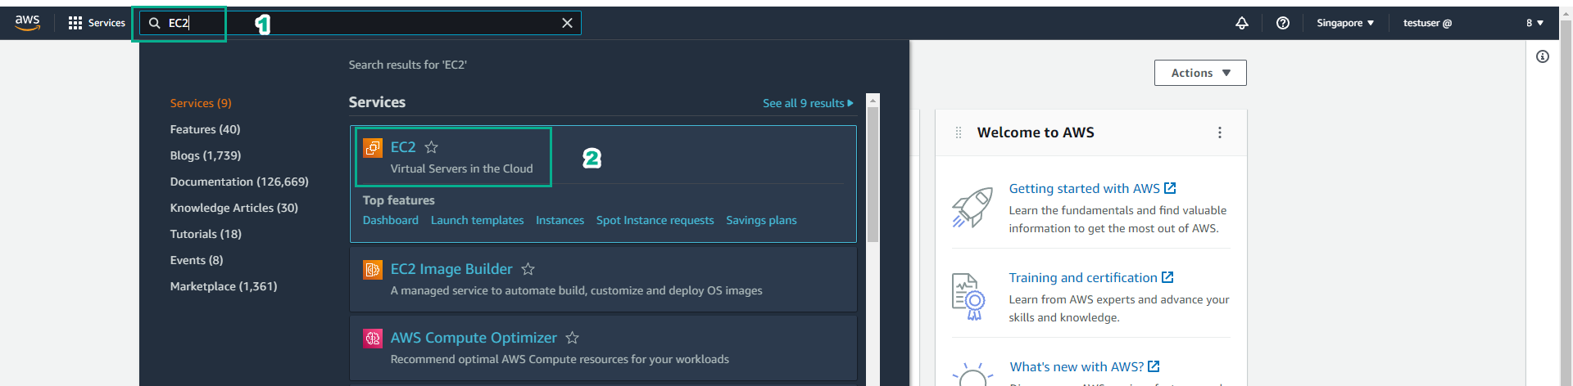The image size is (1573, 386).
Task: Click the results scrollbar up arrow
Action: coord(873,101)
